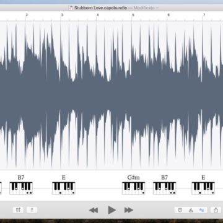Jump to bar 3 on the ruler

click(x=62, y=15)
